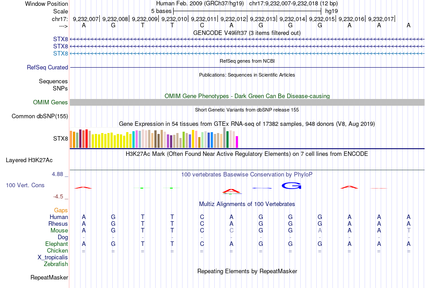Click the large blue G conservation logo
The width and height of the screenshot is (425, 288).
pos(291,186)
